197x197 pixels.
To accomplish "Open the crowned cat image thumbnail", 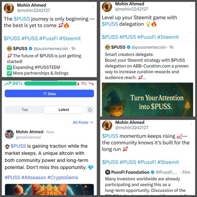I will [49, 190].
